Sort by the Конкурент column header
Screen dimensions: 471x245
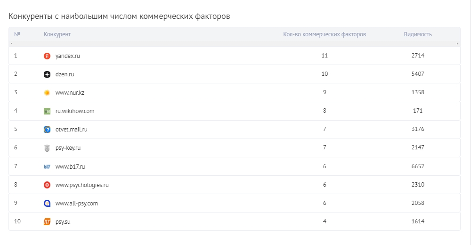tap(57, 34)
